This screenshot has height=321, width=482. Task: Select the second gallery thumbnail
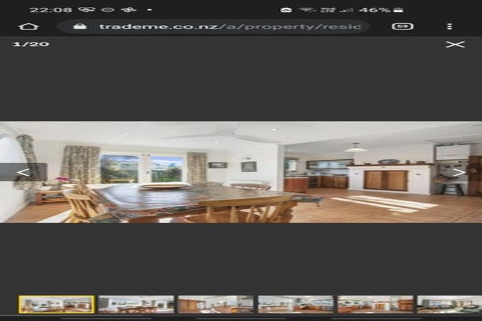tap(136, 305)
